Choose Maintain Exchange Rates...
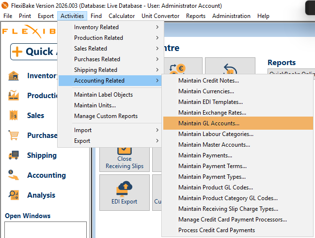Viewport: 315px width, 238px height. click(x=238, y=113)
